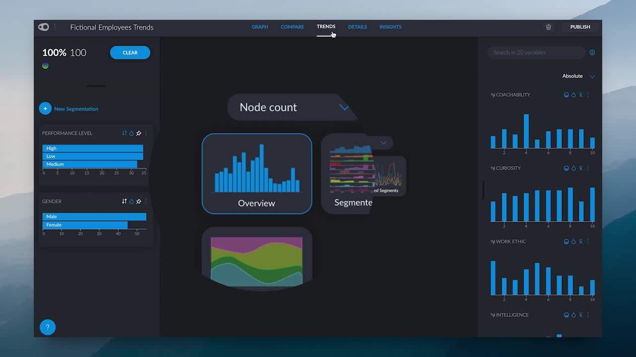Open the three-dot menu beside the logo

pos(55,27)
